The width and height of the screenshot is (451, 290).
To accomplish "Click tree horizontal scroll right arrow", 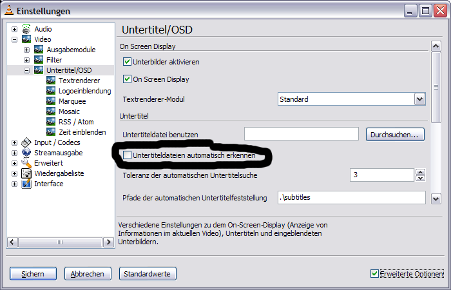I will [x=108, y=242].
